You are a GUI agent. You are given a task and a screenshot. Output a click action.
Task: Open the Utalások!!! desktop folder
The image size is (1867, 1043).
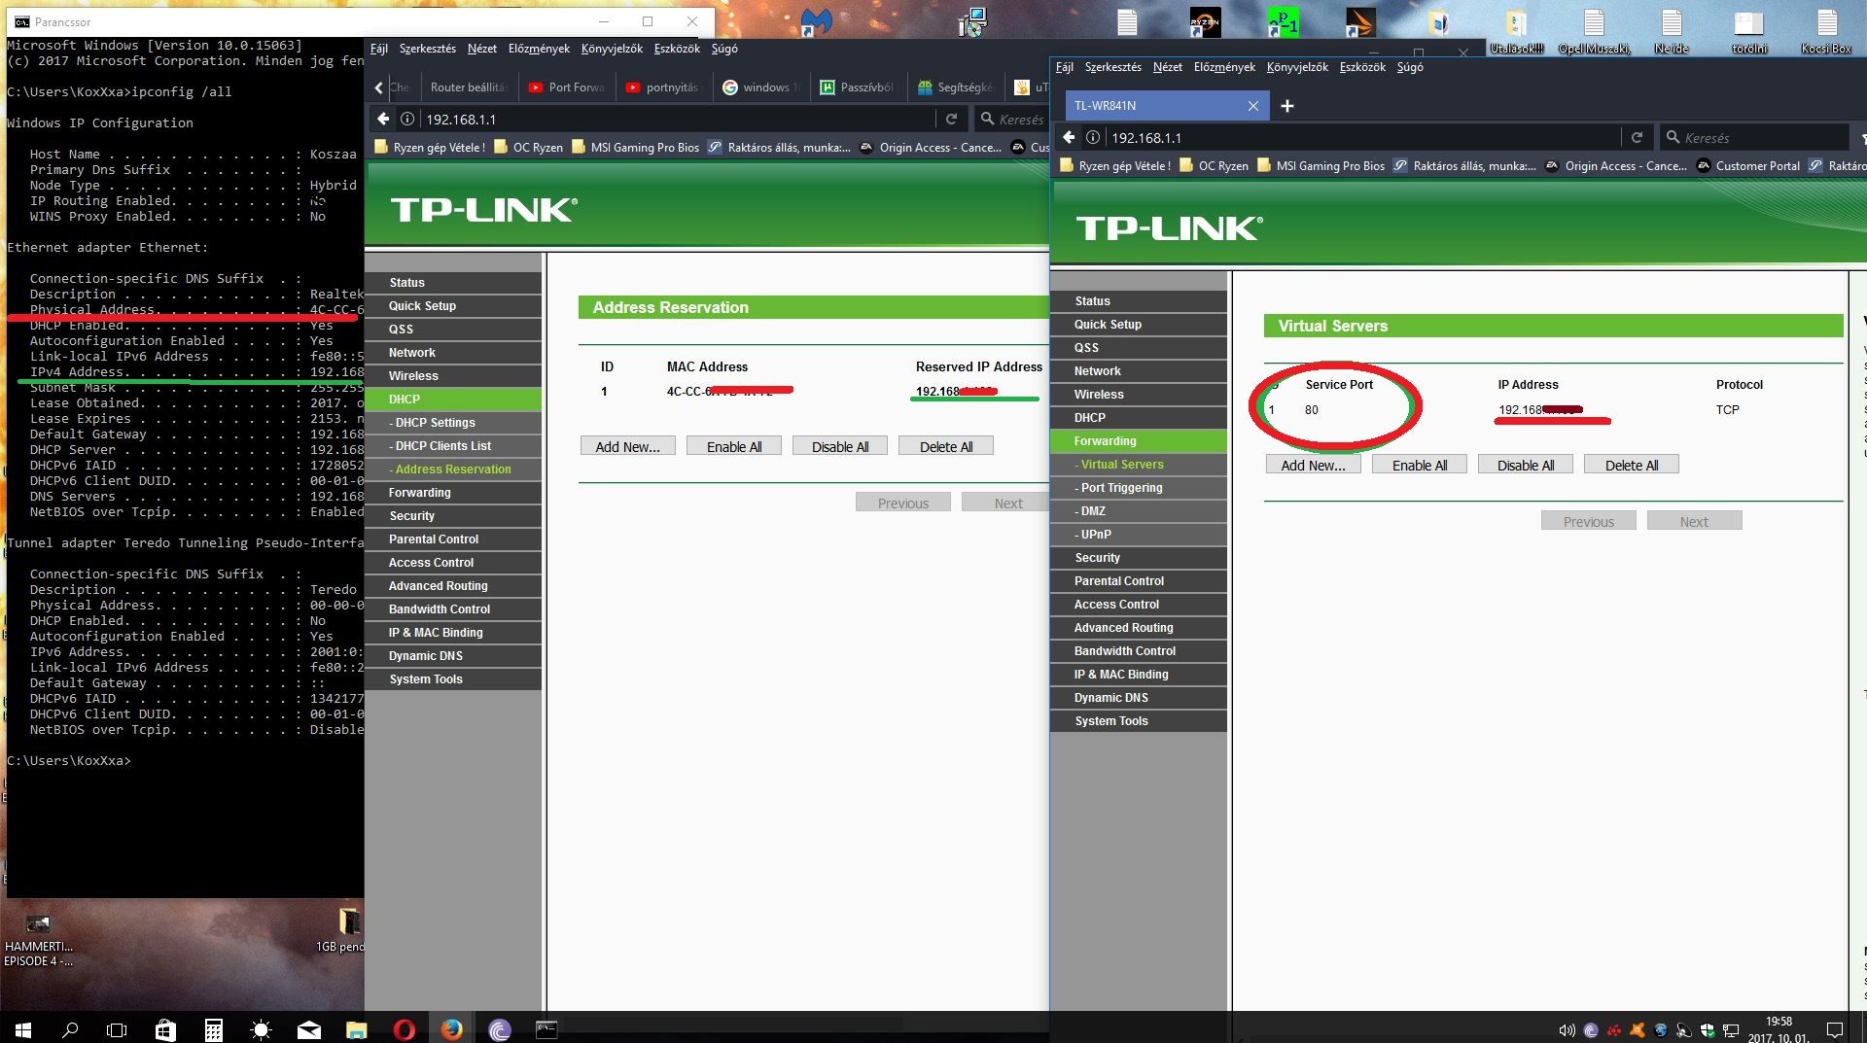pos(1516,31)
